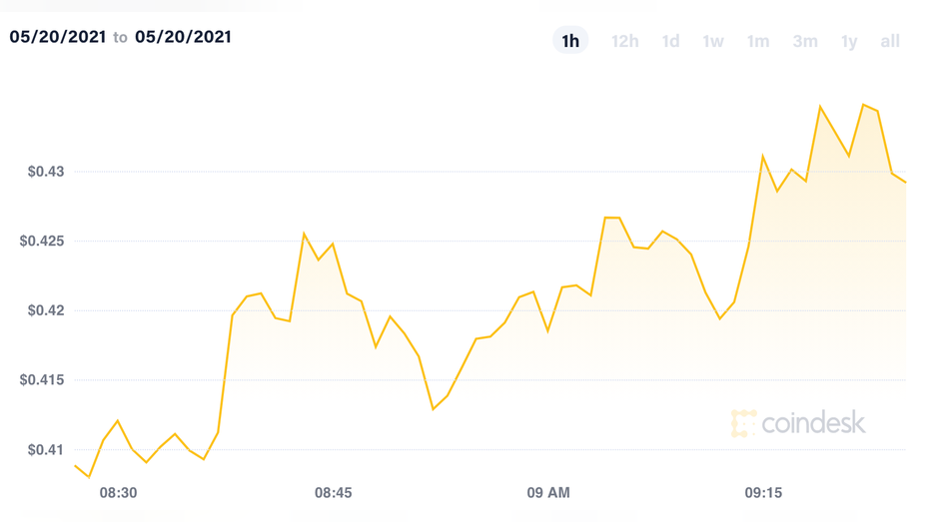Switch to the 1d time range

[670, 41]
